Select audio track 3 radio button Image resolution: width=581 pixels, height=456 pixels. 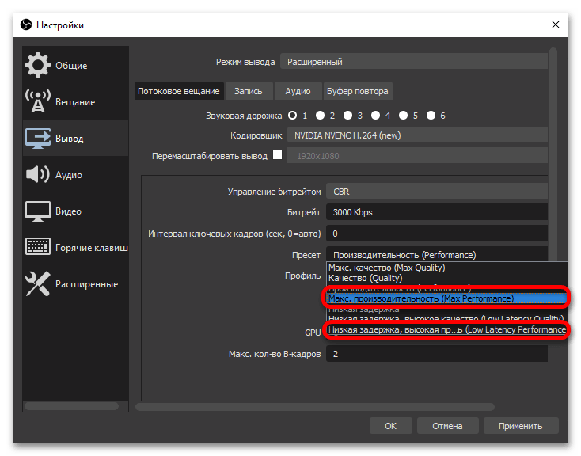347,116
